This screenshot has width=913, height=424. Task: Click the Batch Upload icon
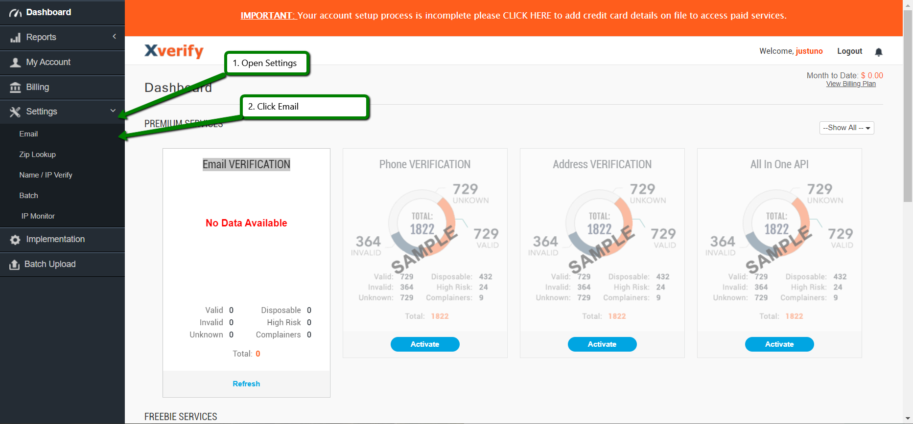tap(15, 265)
